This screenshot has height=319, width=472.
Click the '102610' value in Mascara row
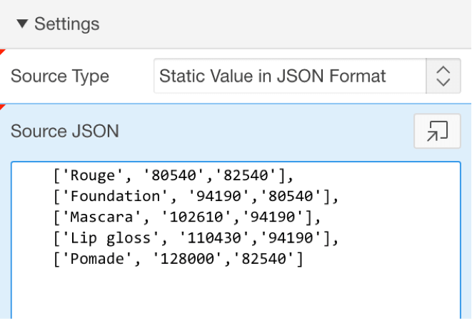[196, 217]
